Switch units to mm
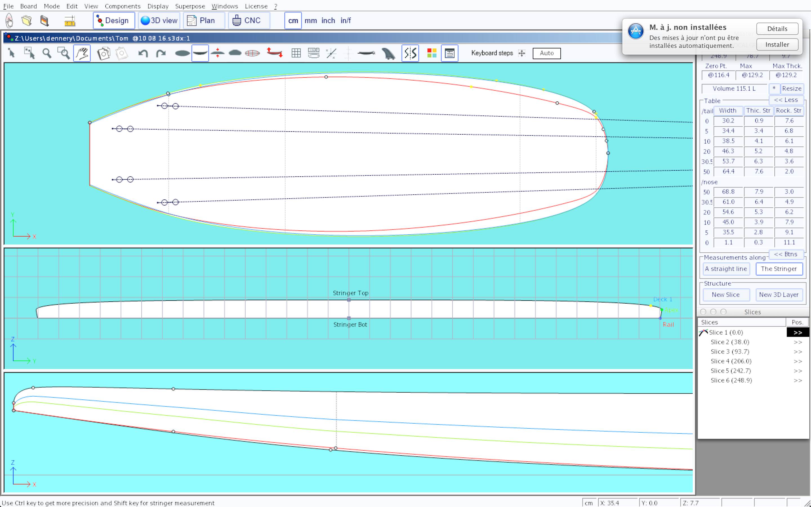 310,21
